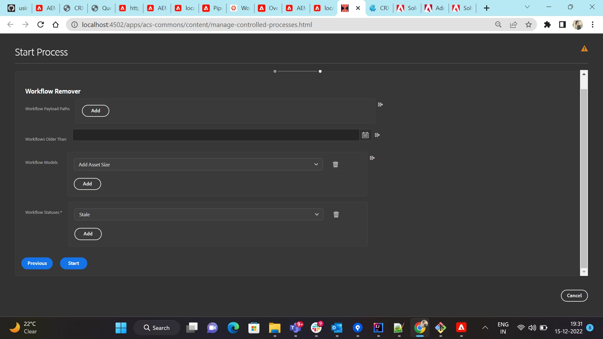Go back with the Previous button
Viewport: 603px width, 339px height.
tap(37, 263)
